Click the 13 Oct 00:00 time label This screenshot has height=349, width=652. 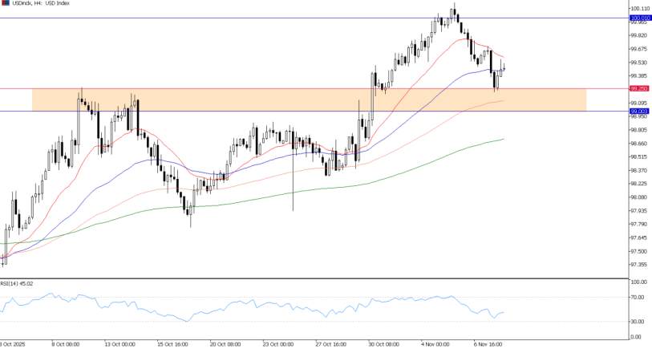tap(119, 344)
